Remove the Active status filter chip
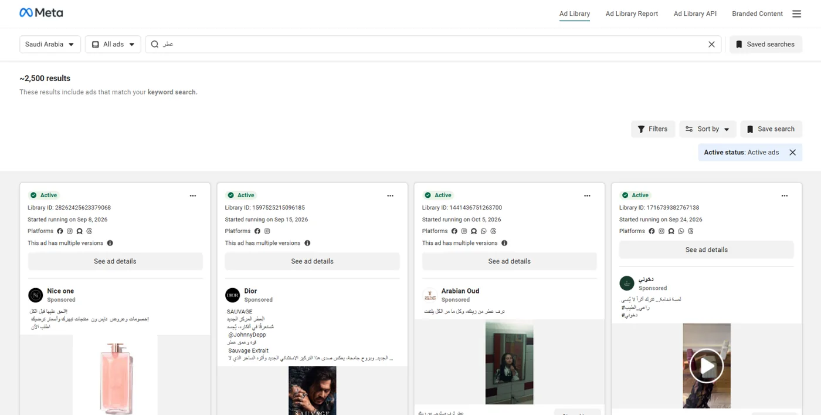The width and height of the screenshot is (821, 415). point(792,153)
